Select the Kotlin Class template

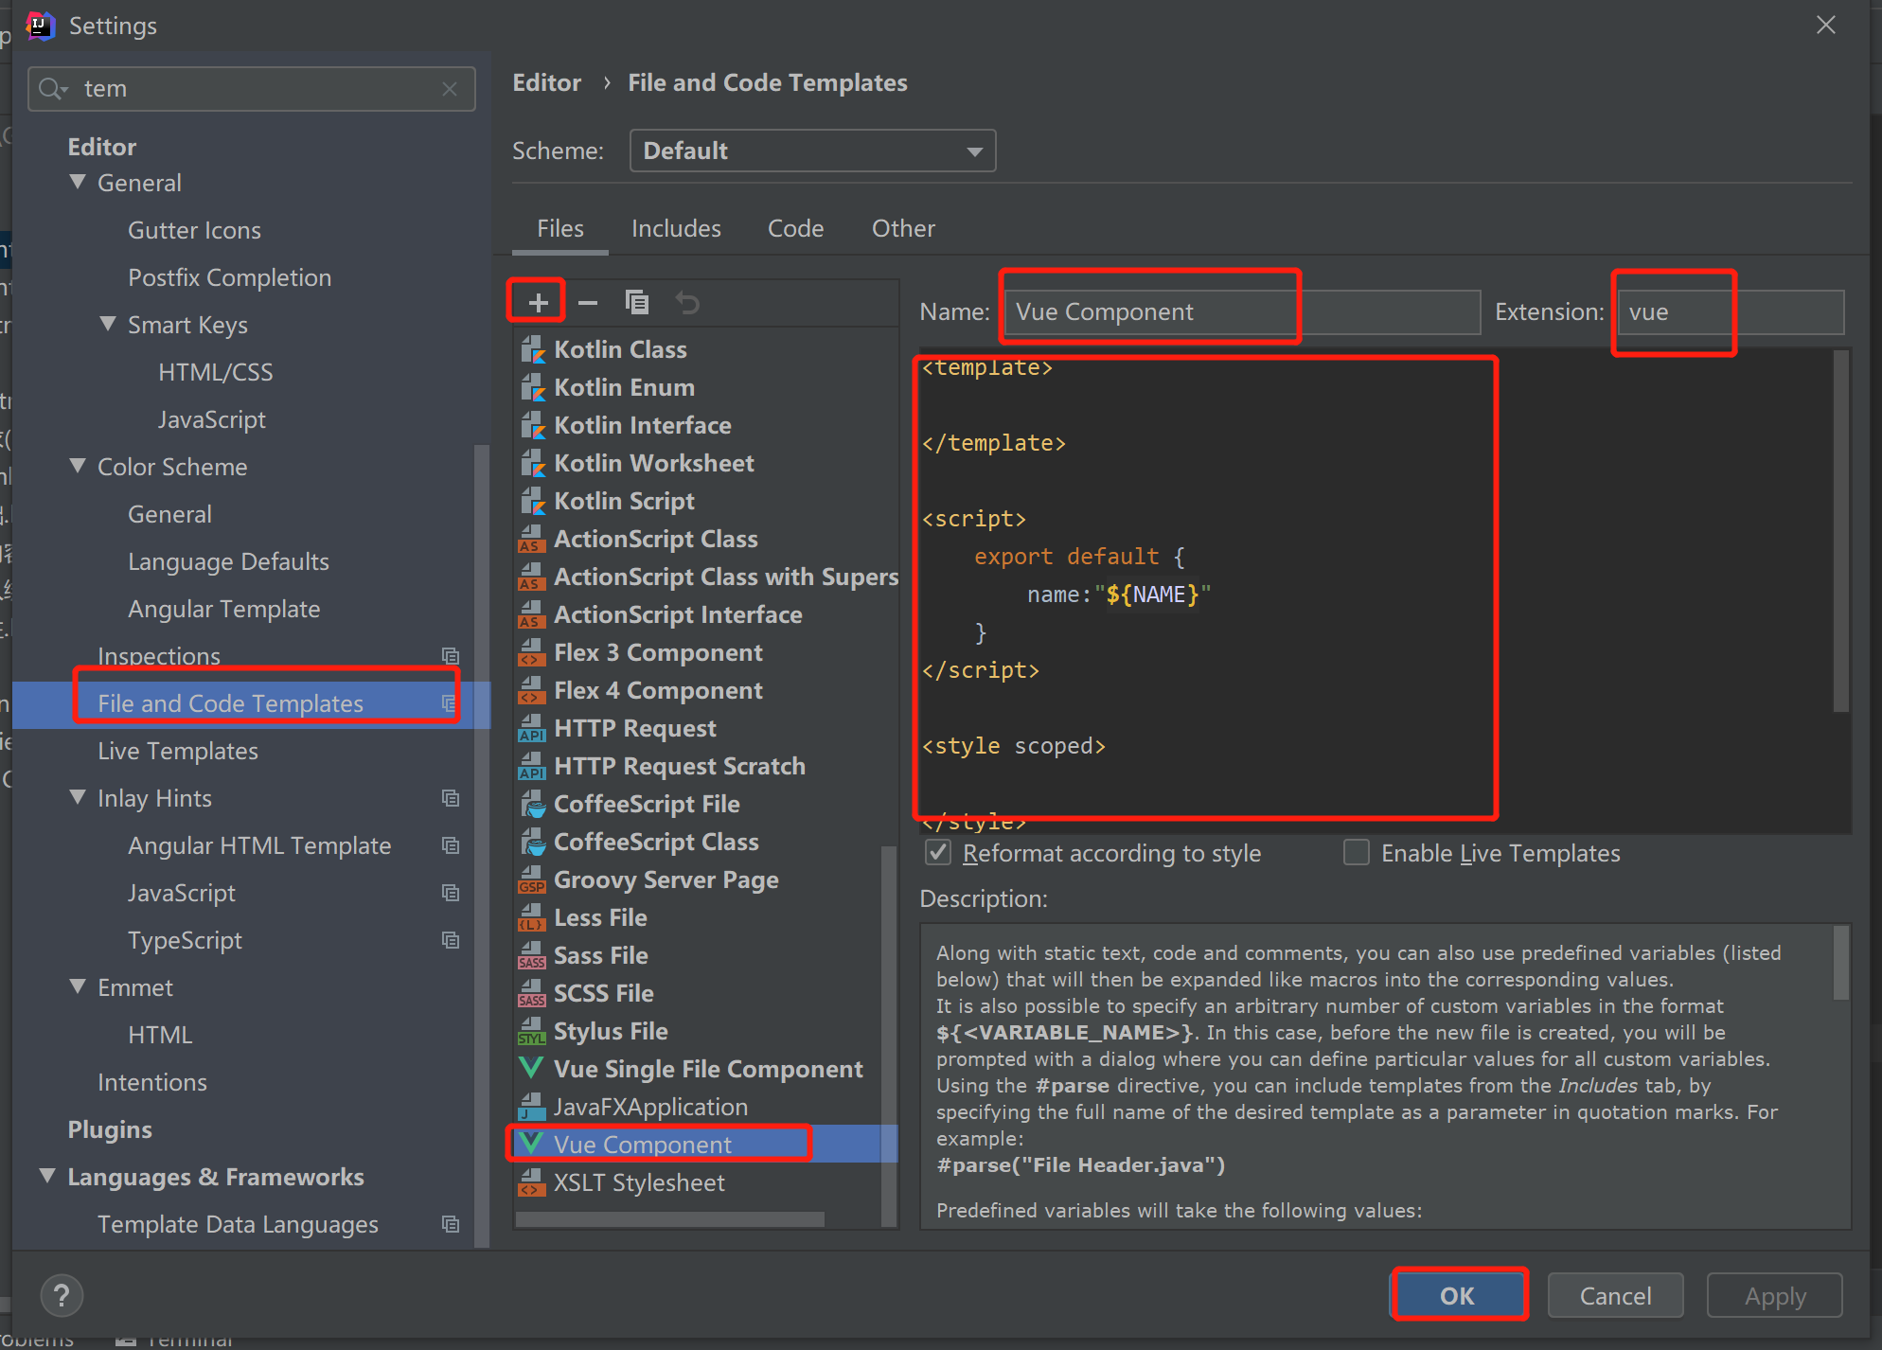[620, 349]
